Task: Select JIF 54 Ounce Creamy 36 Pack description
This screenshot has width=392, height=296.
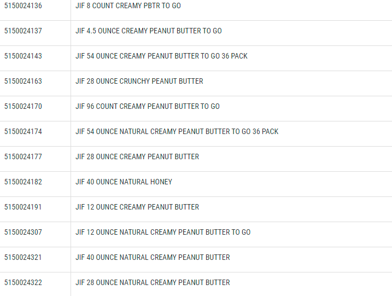Action: pyautogui.click(x=161, y=56)
